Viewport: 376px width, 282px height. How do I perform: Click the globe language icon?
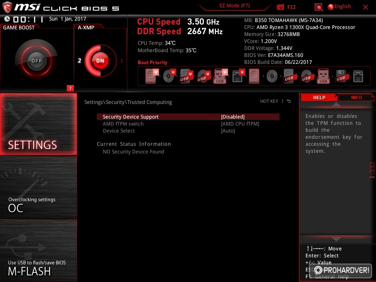click(x=330, y=7)
